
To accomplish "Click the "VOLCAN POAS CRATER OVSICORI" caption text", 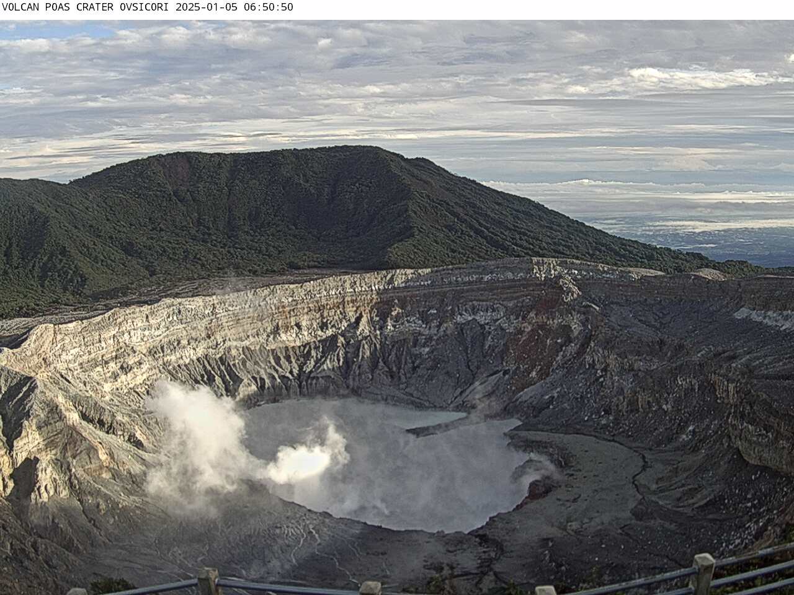I will click(x=86, y=7).
